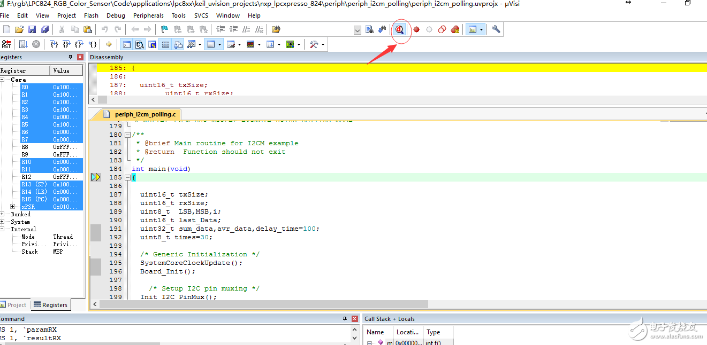Expand the xPSR register tree node
The image size is (707, 345).
click(x=13, y=207)
